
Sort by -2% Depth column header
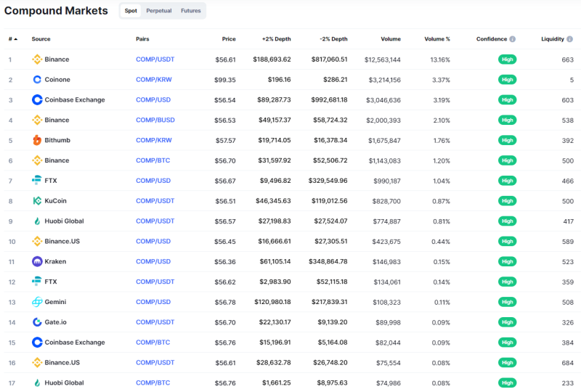[x=333, y=39]
